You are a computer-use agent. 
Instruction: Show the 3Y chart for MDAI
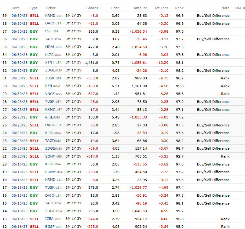tap(79, 47)
